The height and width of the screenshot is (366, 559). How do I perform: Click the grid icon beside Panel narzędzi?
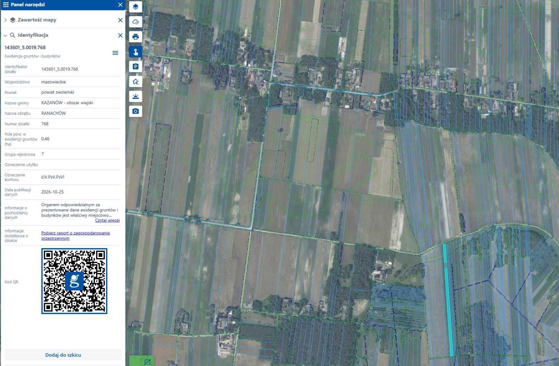click(6, 5)
